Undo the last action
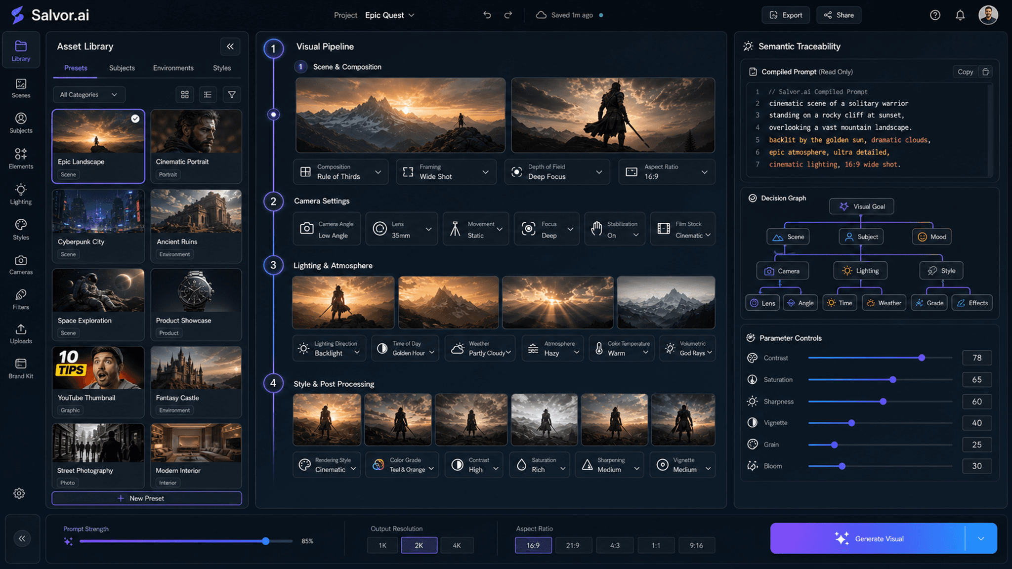This screenshot has height=569, width=1012. (x=487, y=15)
